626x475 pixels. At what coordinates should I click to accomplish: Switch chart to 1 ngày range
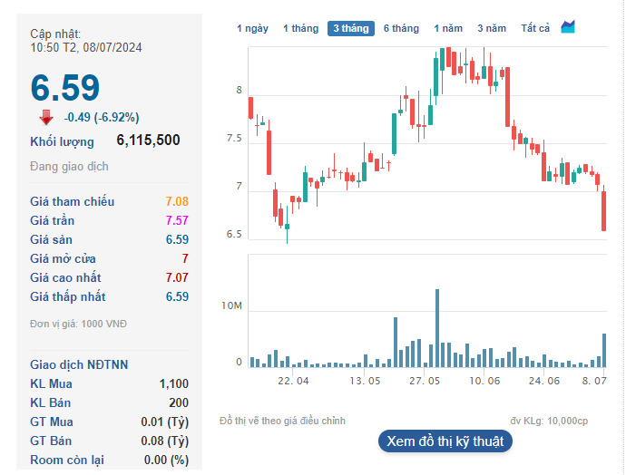coord(252,28)
